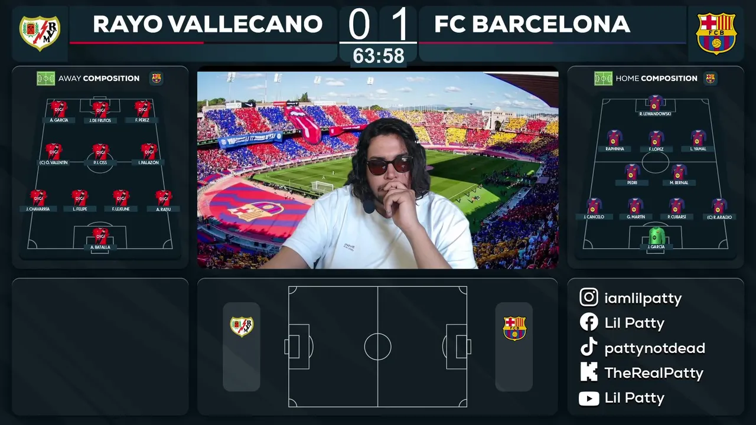
Task: Click the 63:58 match timer
Action: 379,56
